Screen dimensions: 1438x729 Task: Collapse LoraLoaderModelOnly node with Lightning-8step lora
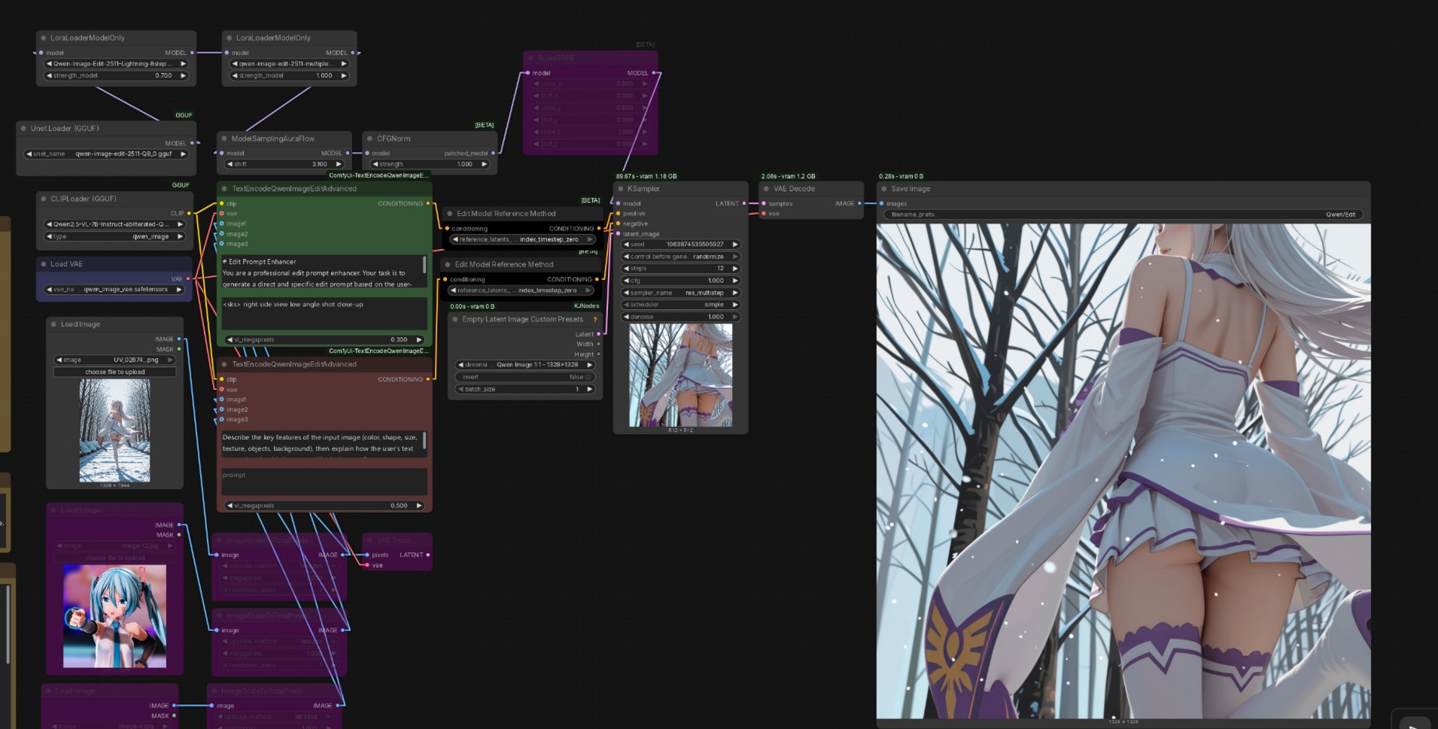pos(44,38)
